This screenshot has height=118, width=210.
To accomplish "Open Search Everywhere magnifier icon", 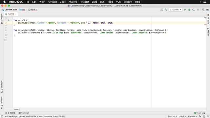I will (x=203, y=10).
